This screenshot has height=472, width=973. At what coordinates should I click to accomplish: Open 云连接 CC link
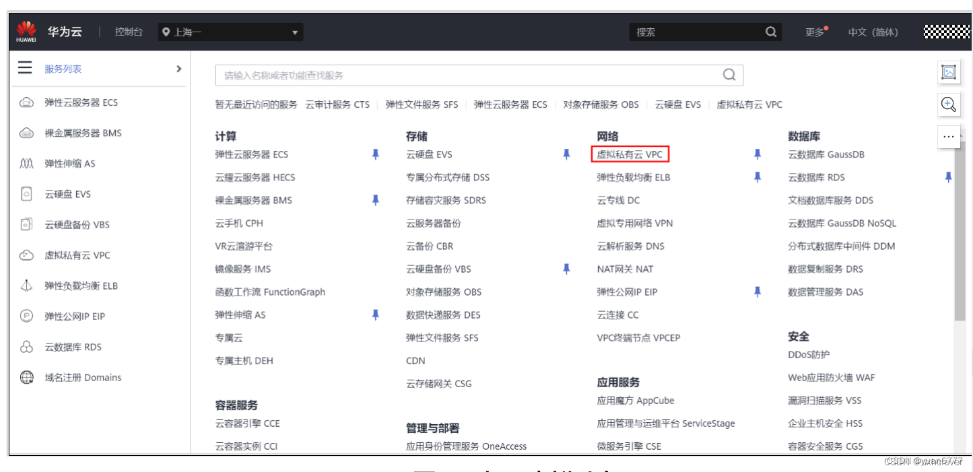(617, 314)
